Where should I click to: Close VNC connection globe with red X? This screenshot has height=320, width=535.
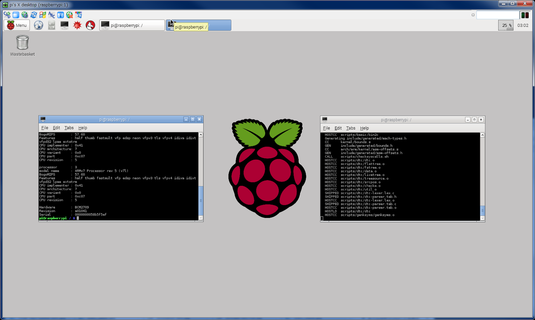point(70,15)
